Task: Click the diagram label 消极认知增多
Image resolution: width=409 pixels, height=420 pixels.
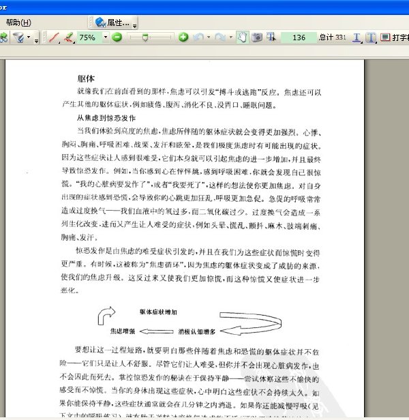Action: pos(197,331)
